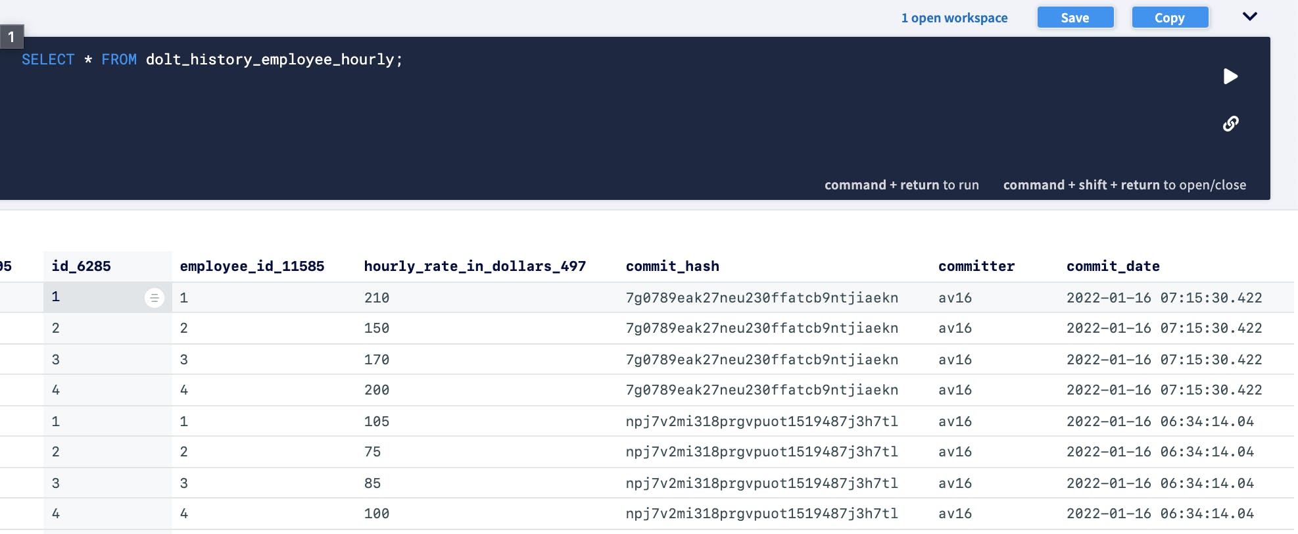
Task: Click employee_id cell in row with rate 170
Action: click(184, 360)
